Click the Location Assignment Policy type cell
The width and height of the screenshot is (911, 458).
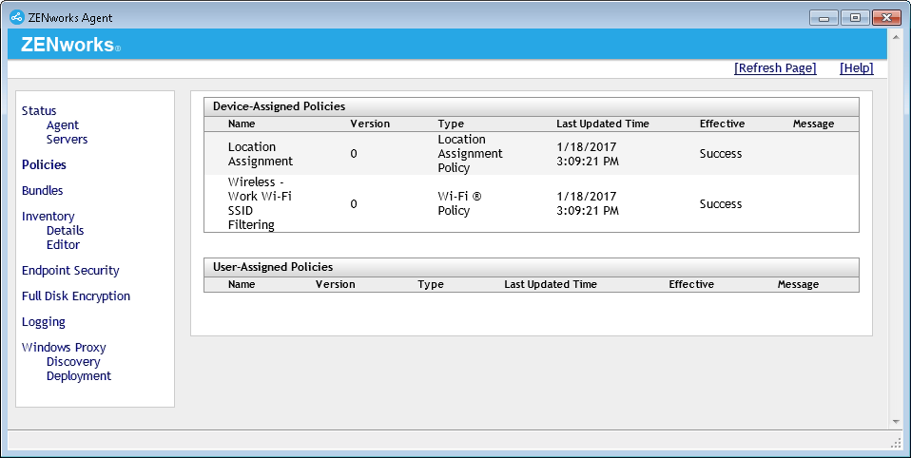tap(470, 154)
